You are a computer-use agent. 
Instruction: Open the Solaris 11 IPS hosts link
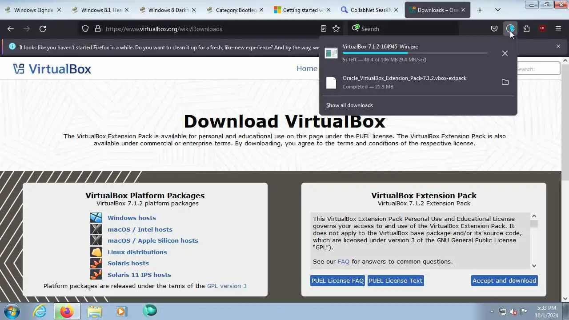(x=139, y=275)
